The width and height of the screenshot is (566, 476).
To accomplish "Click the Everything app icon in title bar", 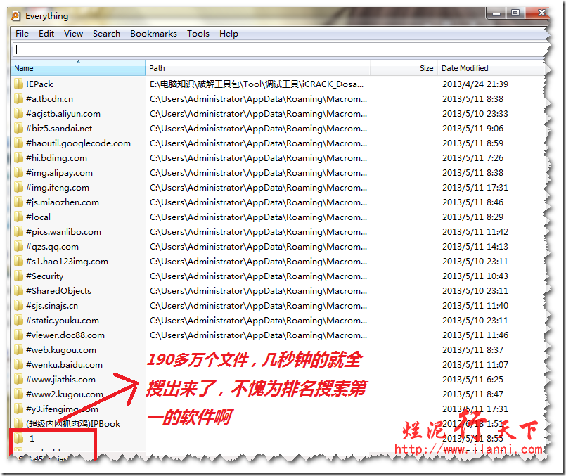I will click(15, 16).
